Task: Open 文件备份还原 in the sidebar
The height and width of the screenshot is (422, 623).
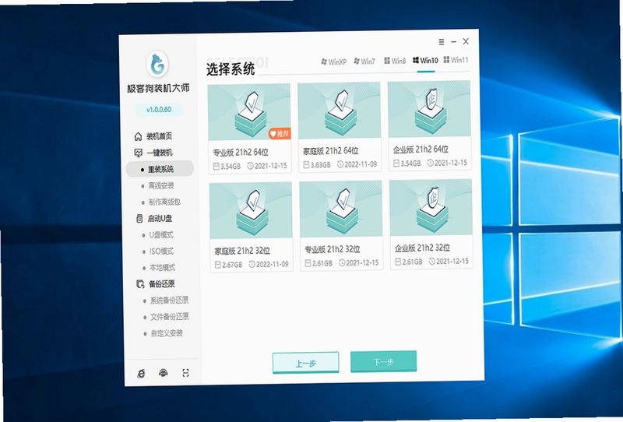Action: tap(170, 317)
